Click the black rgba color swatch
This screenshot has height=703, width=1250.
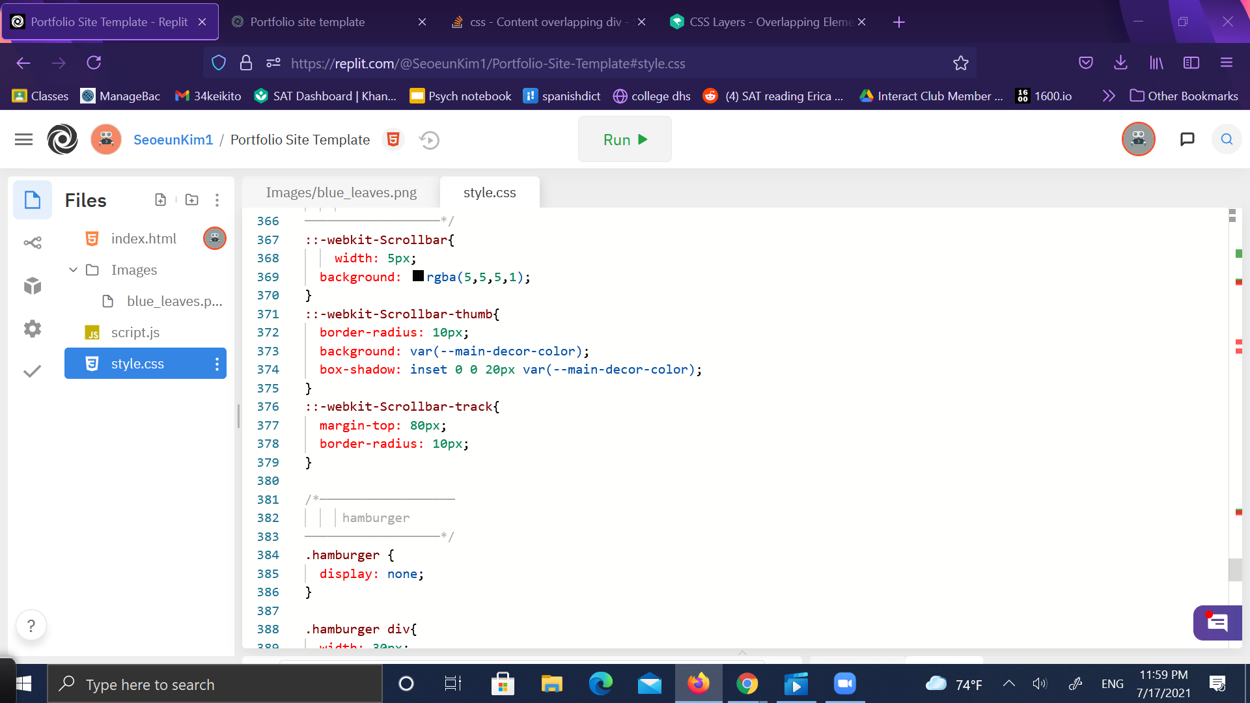(x=418, y=276)
